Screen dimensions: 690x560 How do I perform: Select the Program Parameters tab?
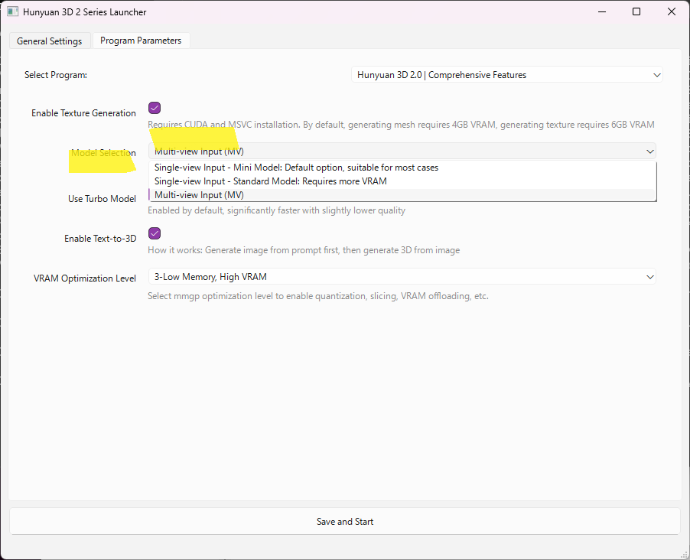pos(141,41)
